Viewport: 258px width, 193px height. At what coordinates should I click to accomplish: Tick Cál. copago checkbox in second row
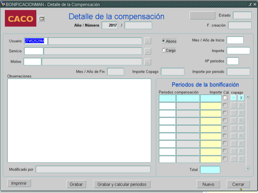[225, 105]
